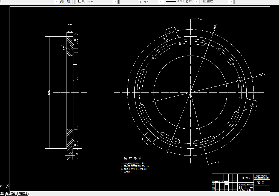The height and width of the screenshot is (196, 279).
Task: Select the 10 dimension above section view
Action: (x=76, y=34)
